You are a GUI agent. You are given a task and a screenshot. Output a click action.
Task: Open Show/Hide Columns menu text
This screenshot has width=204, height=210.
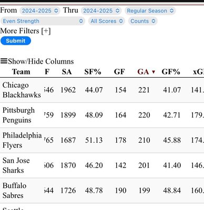click(41, 61)
